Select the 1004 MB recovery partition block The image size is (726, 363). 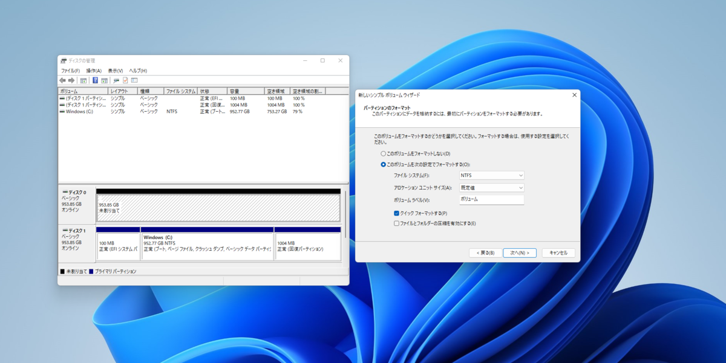point(307,246)
